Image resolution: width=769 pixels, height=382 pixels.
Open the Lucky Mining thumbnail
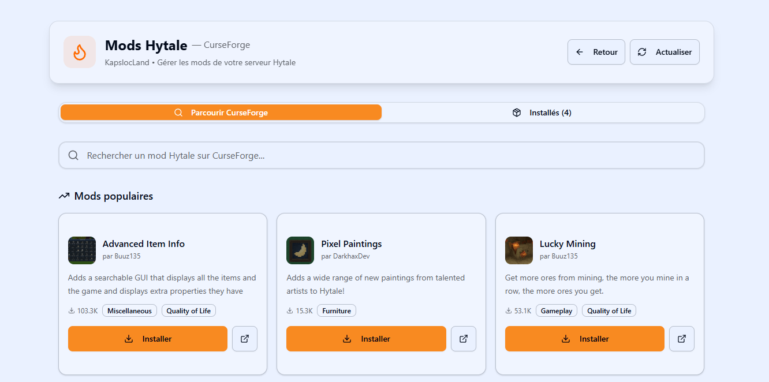point(519,250)
